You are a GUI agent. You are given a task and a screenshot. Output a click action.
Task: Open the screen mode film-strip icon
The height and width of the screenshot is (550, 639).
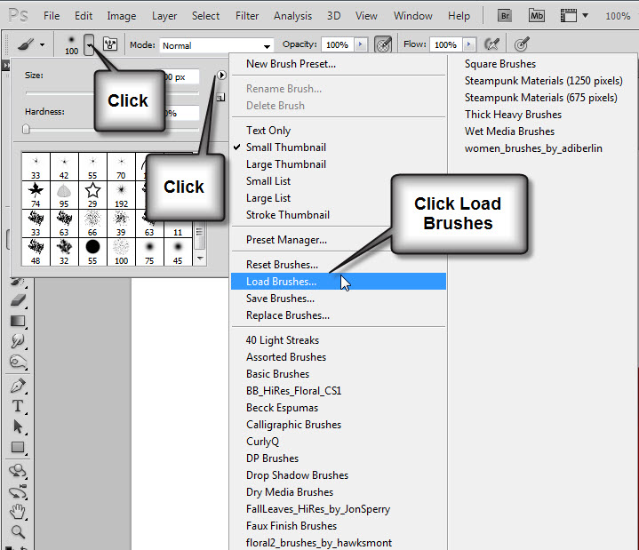[x=569, y=16]
